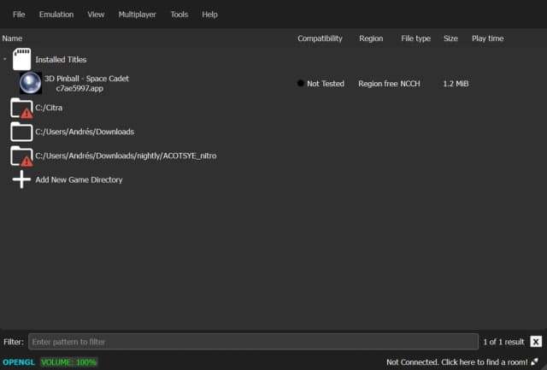Sort by the Compatibility column header
The height and width of the screenshot is (370, 547).
[x=320, y=38]
